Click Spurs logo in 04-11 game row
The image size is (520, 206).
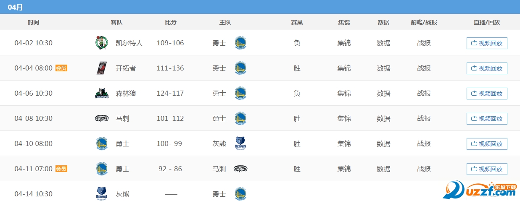240,169
